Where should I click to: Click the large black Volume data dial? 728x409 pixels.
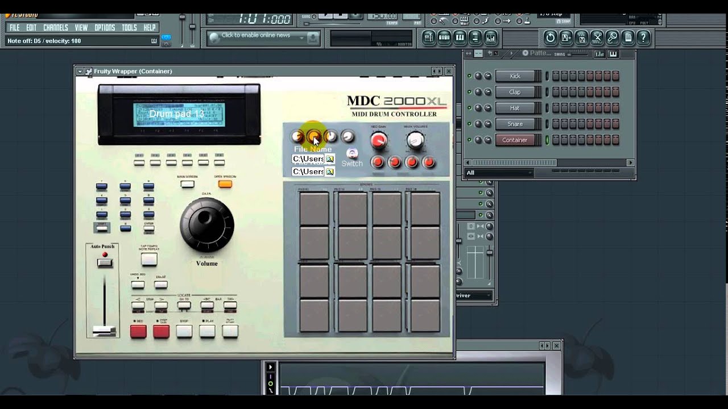click(207, 225)
